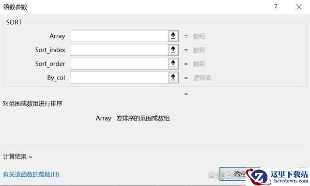Focus the Sort_order input field

click(x=119, y=63)
